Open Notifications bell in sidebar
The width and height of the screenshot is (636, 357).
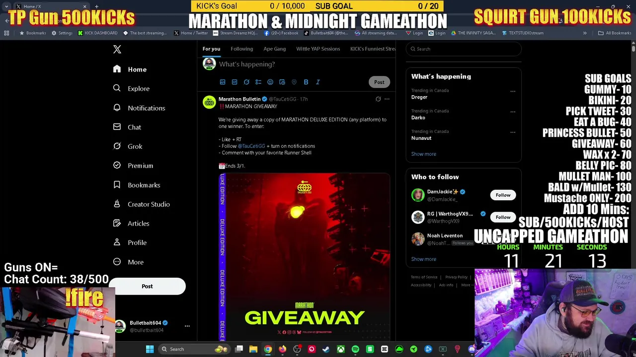117,108
